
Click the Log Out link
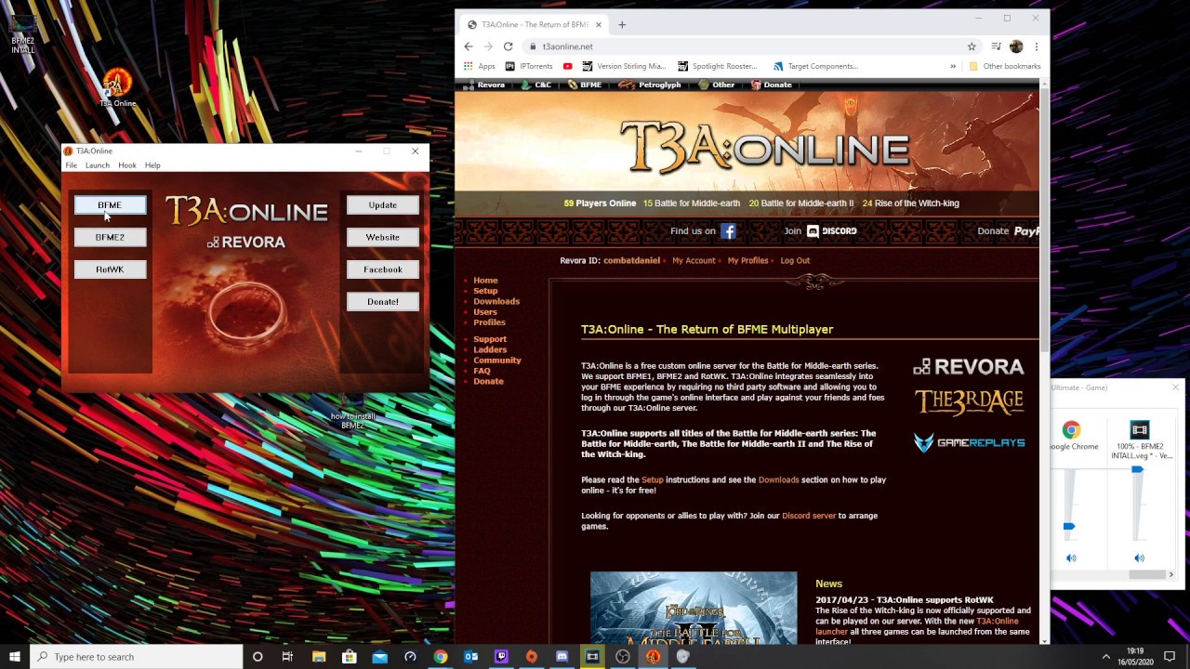click(x=795, y=260)
